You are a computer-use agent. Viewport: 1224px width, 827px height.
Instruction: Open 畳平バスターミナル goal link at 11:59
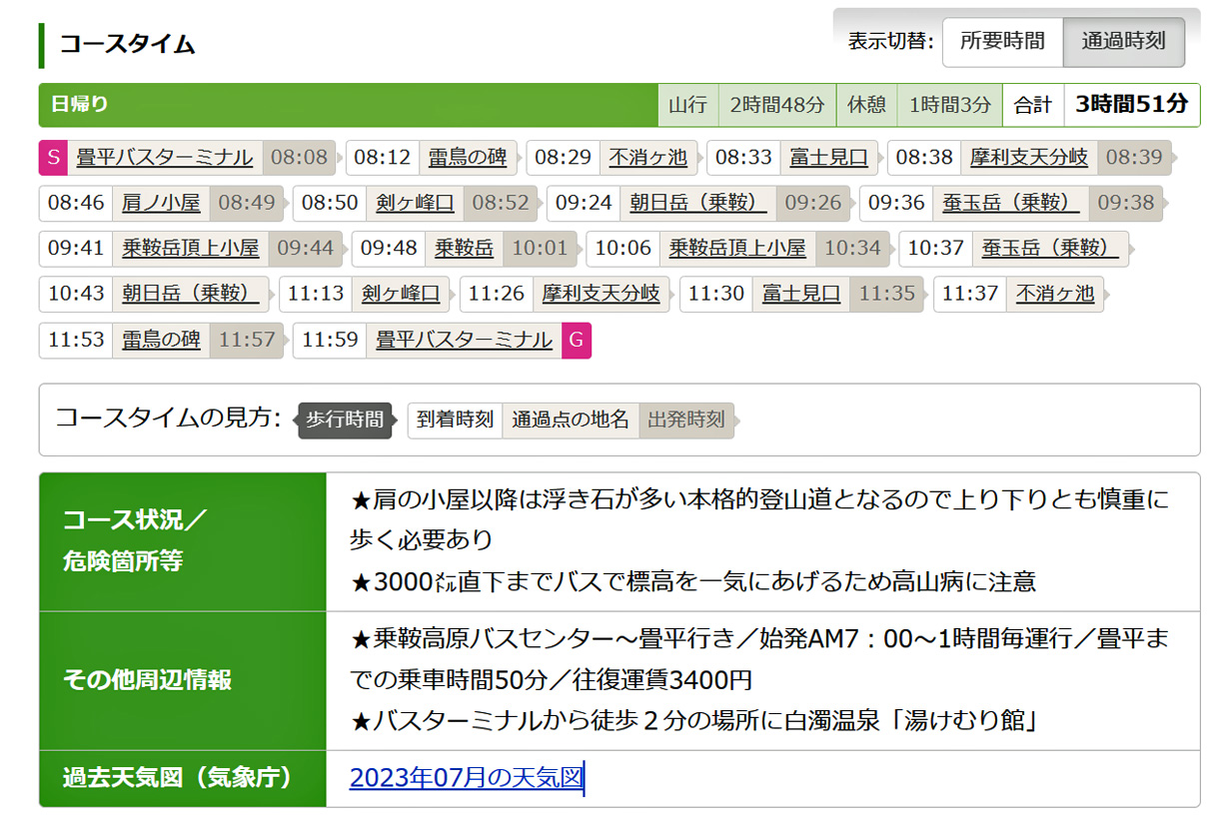[464, 341]
